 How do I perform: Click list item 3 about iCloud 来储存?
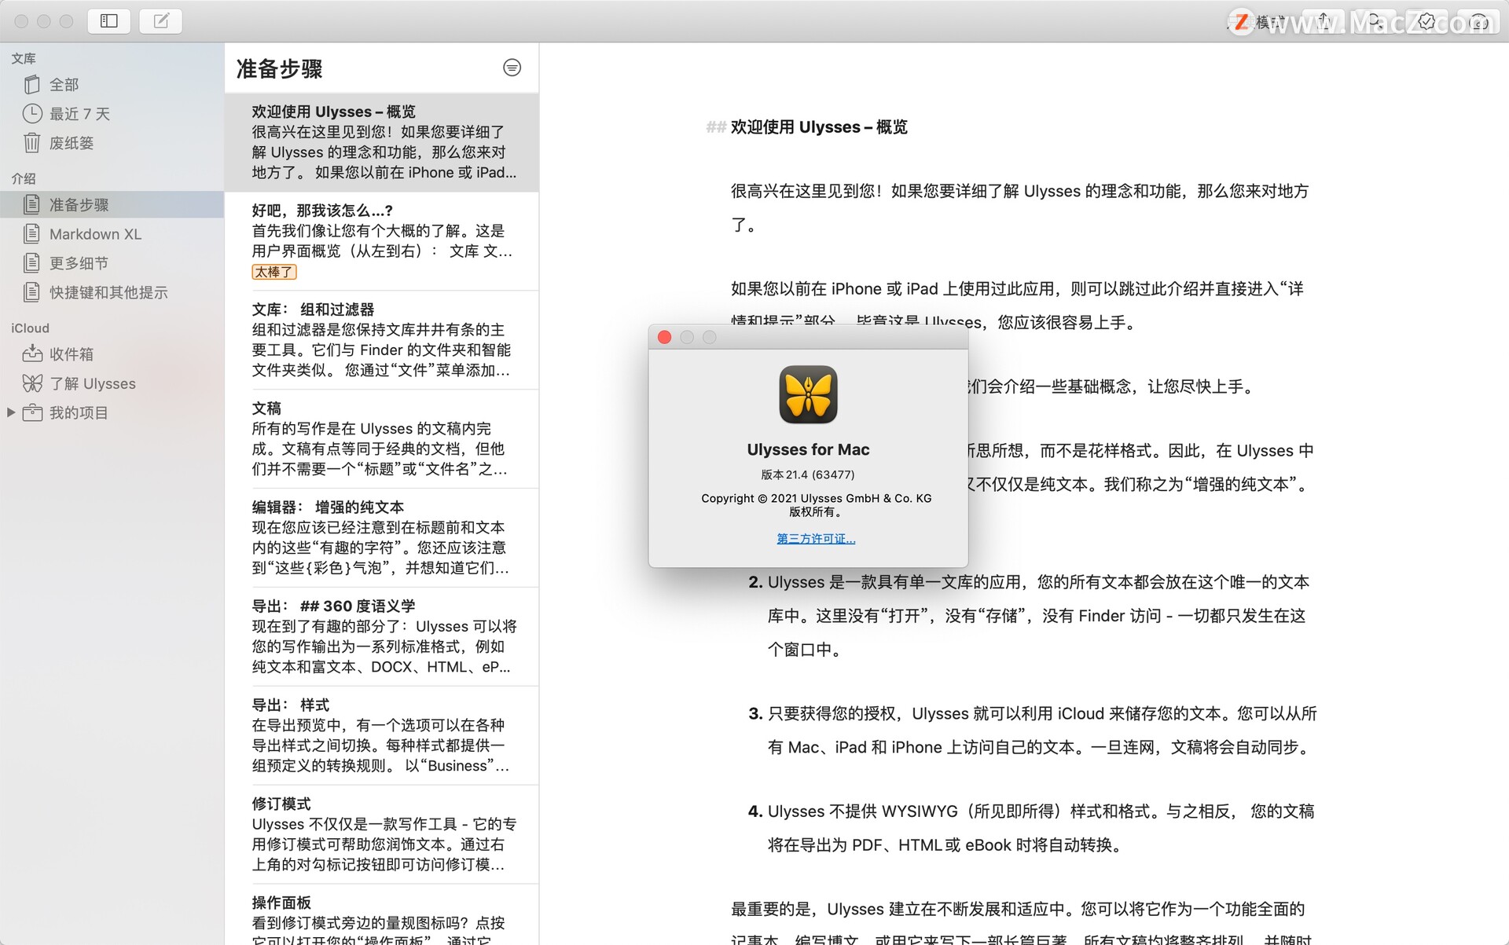pos(1032,731)
